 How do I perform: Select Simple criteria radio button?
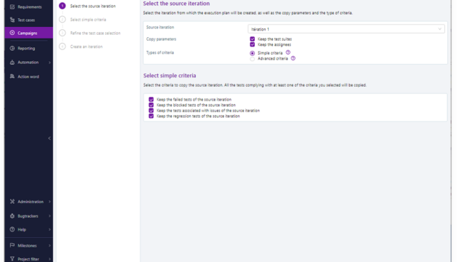(253, 53)
